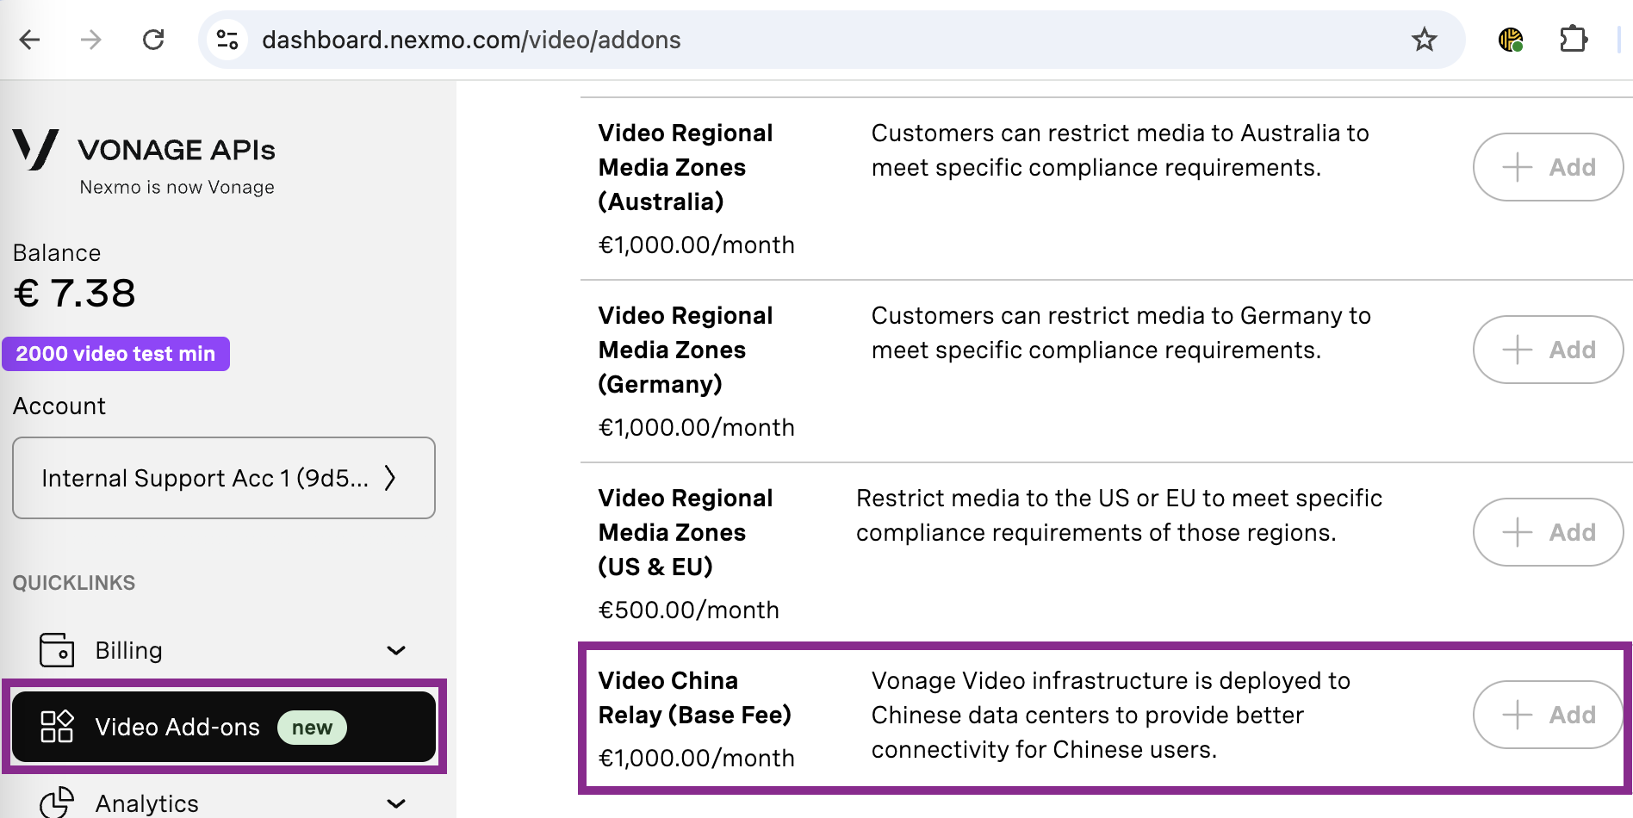
Task: Click the Vonage V logo
Action: point(36,150)
